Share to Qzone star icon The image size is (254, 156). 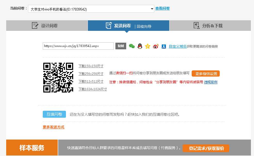pyautogui.click(x=148, y=46)
